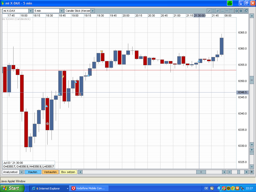Click the green printer icon in title bar
Screen dimensions: 256x192
click(230, 3)
